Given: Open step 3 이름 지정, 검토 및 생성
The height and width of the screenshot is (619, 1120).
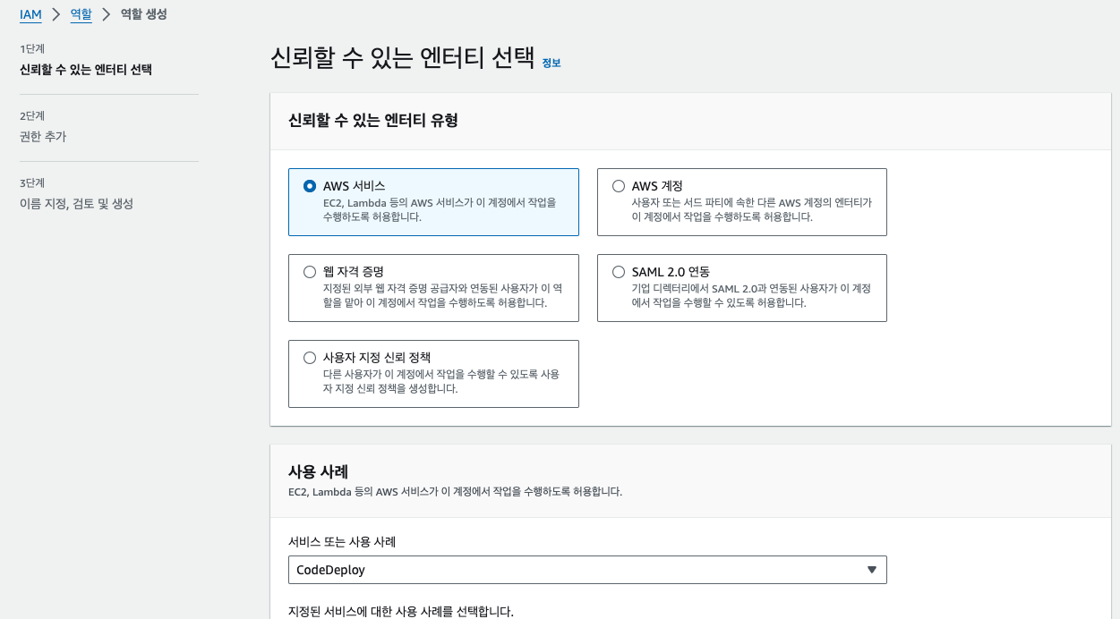Looking at the screenshot, I should pos(76,204).
